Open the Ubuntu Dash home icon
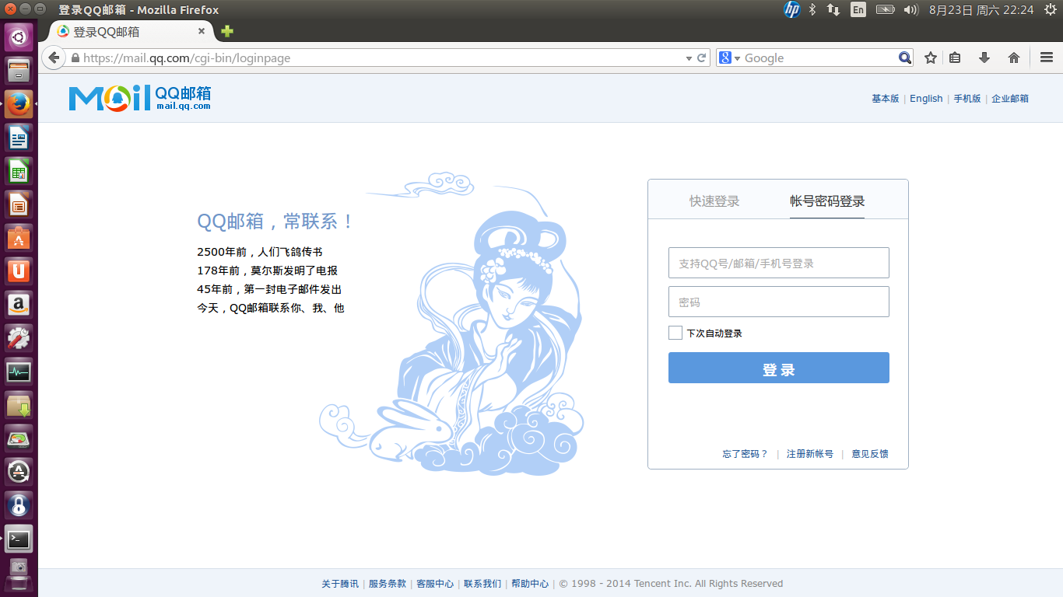The height and width of the screenshot is (597, 1063). tap(19, 37)
